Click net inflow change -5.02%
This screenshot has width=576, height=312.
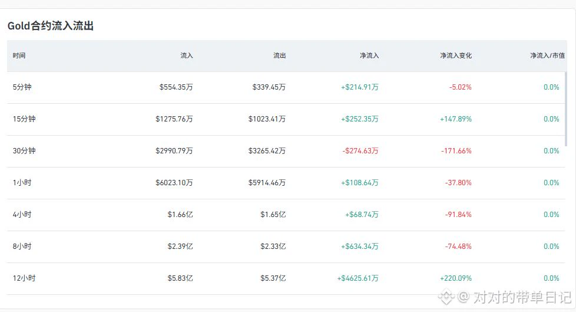[461, 87]
